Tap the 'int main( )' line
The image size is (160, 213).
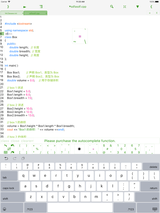pyautogui.click(x=11, y=66)
